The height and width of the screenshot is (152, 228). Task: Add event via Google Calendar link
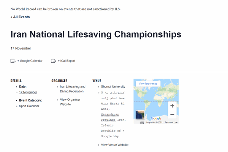tap(30, 61)
